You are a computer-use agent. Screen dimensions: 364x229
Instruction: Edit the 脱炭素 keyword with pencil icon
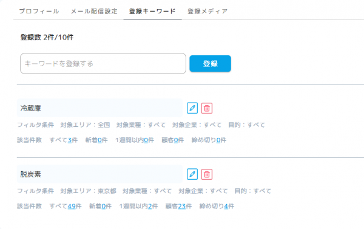(192, 174)
